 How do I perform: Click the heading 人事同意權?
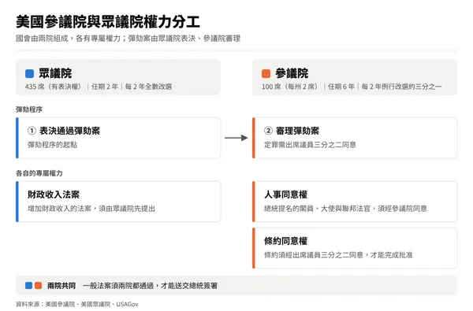click(285, 194)
